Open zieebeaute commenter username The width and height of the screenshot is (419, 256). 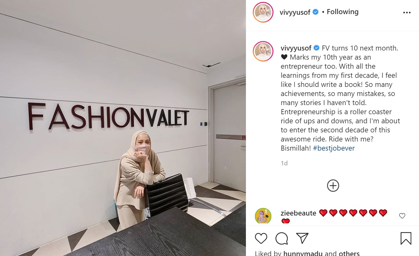click(x=298, y=213)
